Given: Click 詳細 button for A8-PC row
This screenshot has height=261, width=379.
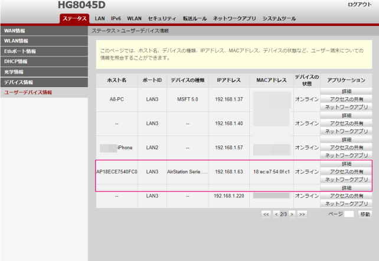Looking at the screenshot, I should pyautogui.click(x=346, y=91).
